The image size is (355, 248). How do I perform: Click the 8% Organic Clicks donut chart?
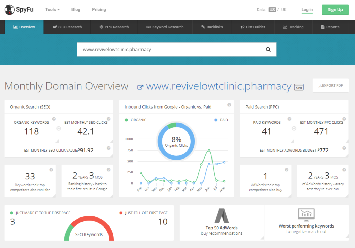tap(176, 141)
